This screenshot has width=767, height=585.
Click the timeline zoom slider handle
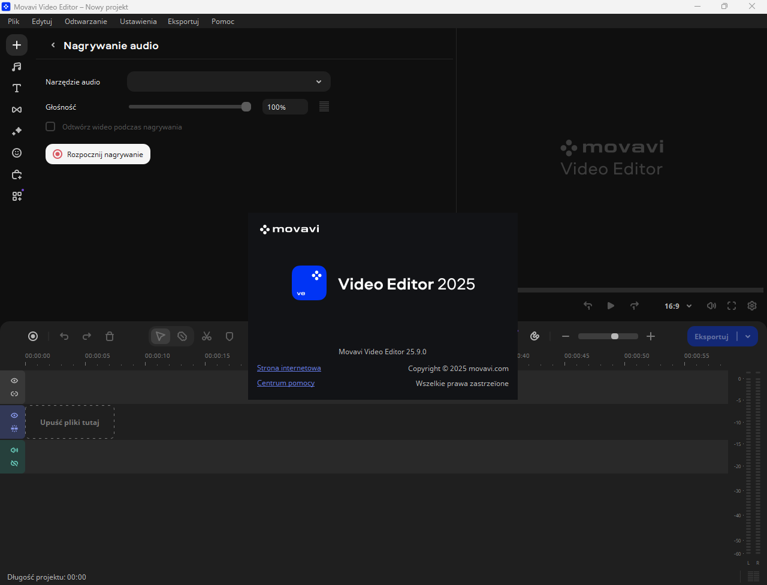(x=615, y=336)
